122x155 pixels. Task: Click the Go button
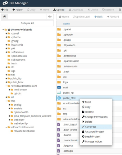click(50, 16)
